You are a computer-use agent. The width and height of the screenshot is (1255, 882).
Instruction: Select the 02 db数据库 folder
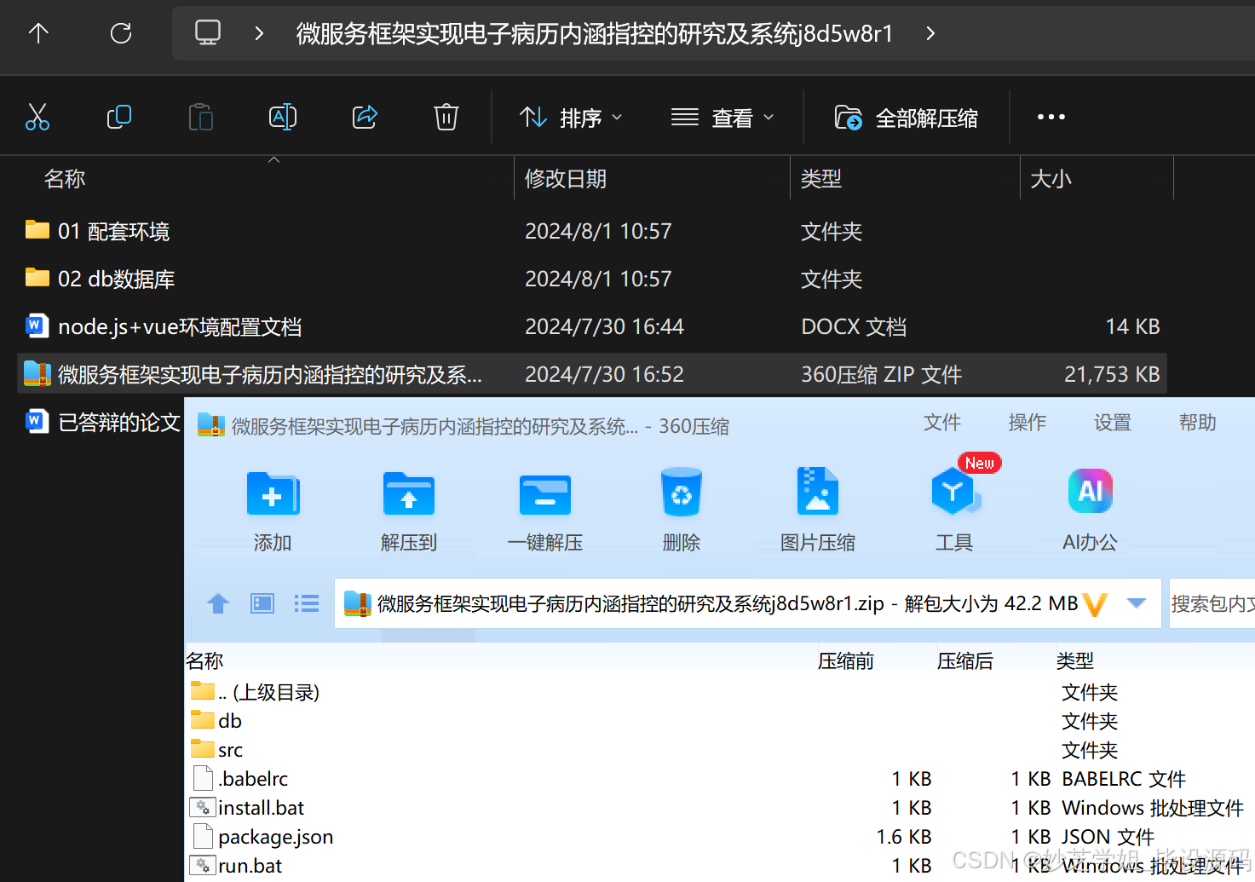click(100, 279)
